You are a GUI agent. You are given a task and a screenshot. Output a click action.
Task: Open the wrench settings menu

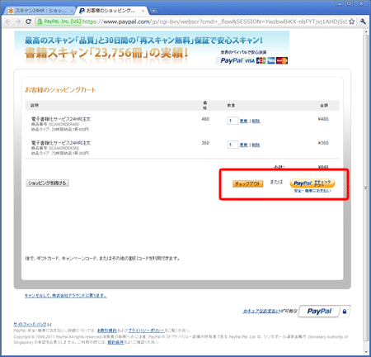363,21
